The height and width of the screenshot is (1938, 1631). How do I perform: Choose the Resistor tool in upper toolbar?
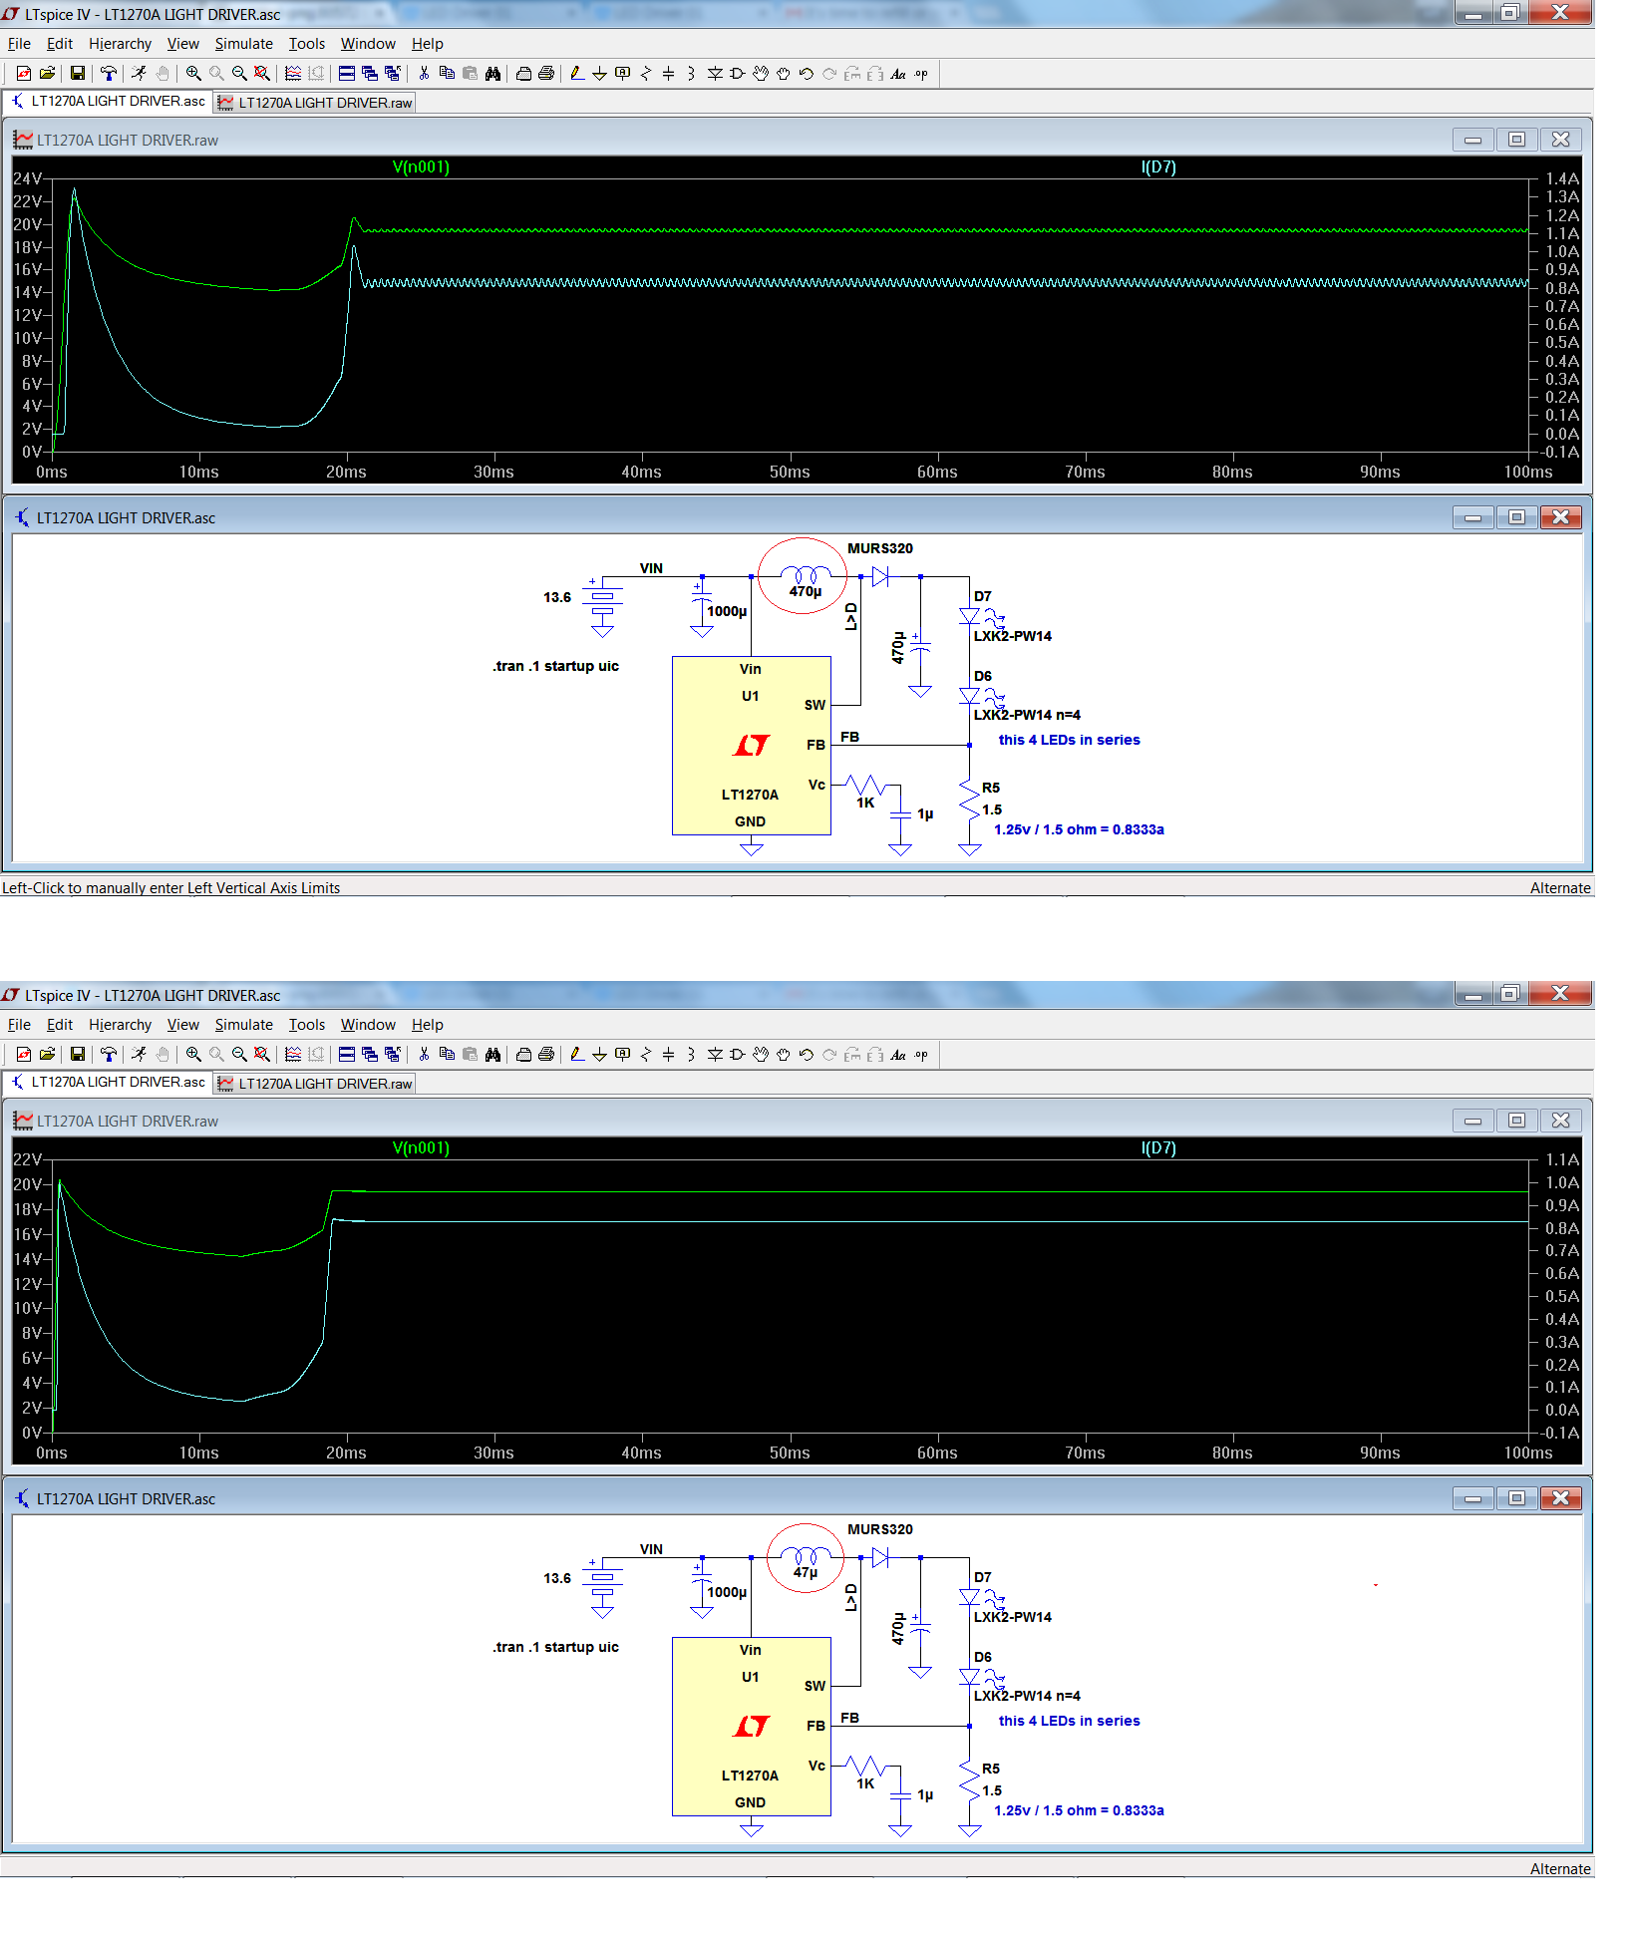(645, 73)
